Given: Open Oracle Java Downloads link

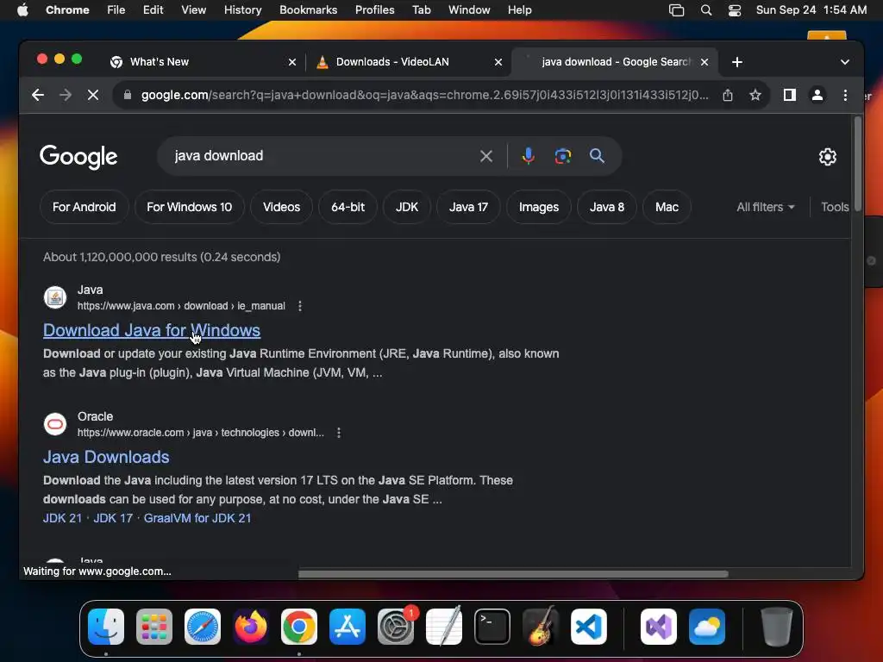Looking at the screenshot, I should (x=106, y=457).
